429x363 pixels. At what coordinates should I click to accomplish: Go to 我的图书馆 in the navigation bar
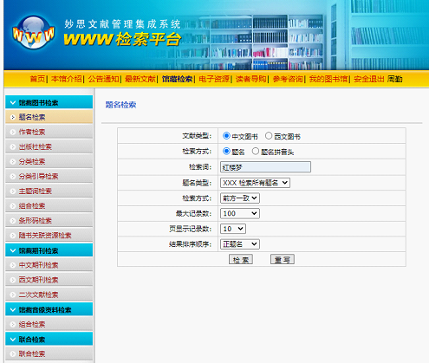[328, 79]
